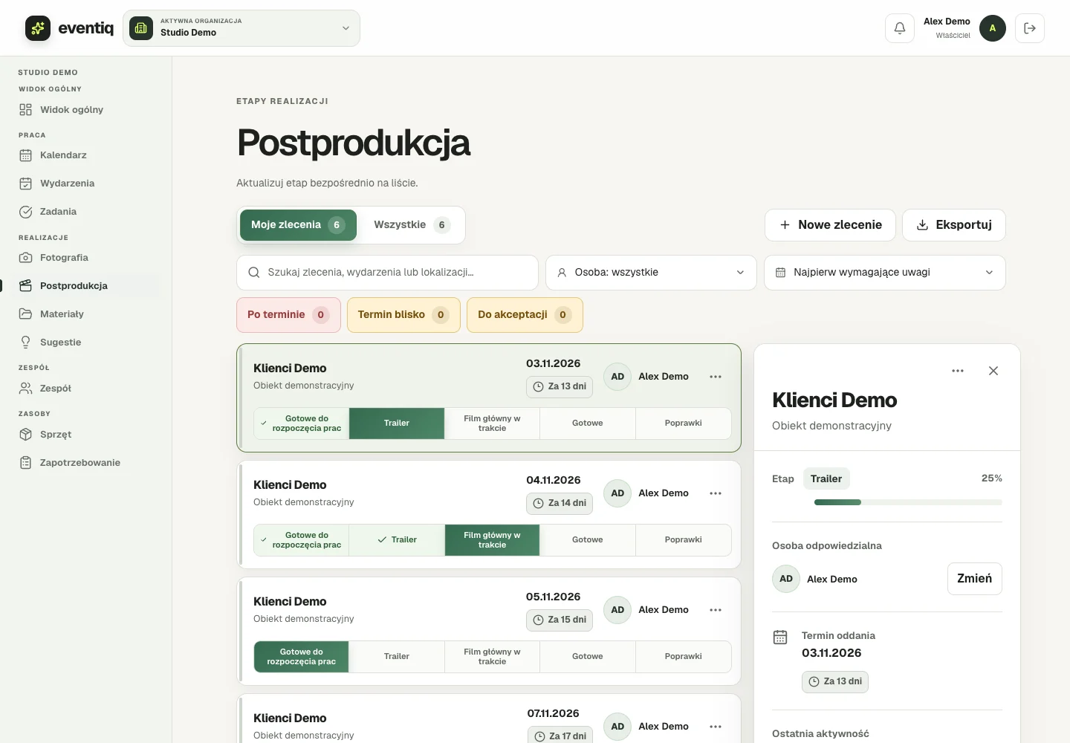Image resolution: width=1070 pixels, height=743 pixels.
Task: Close the Klienci Demo detail panel
Action: (993, 371)
